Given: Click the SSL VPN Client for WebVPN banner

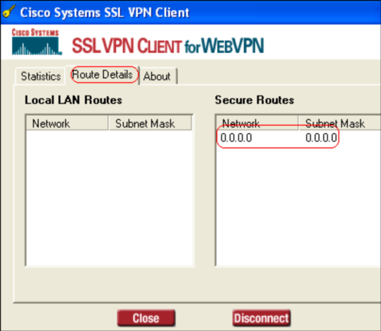Looking at the screenshot, I should tap(168, 46).
